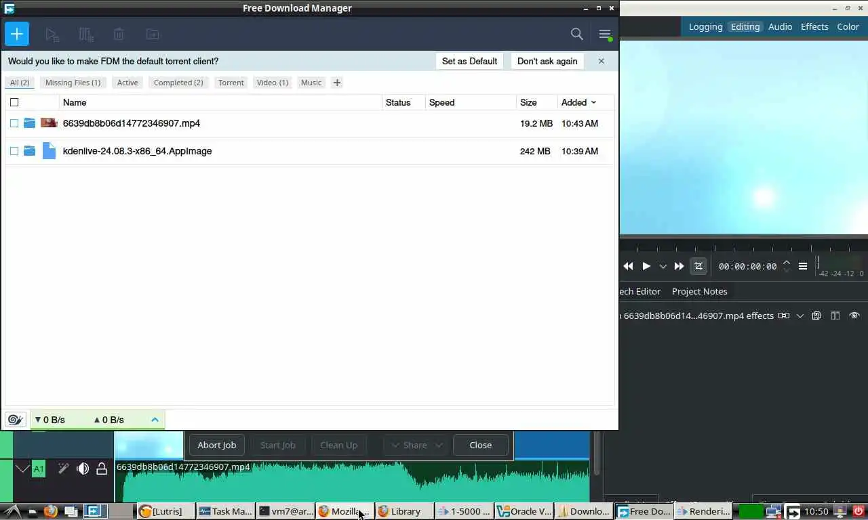Open the monitor hamburger options menu

(x=803, y=266)
